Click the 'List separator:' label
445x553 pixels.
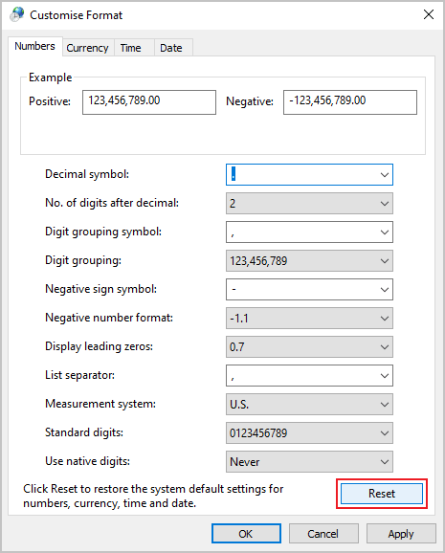[x=80, y=375]
